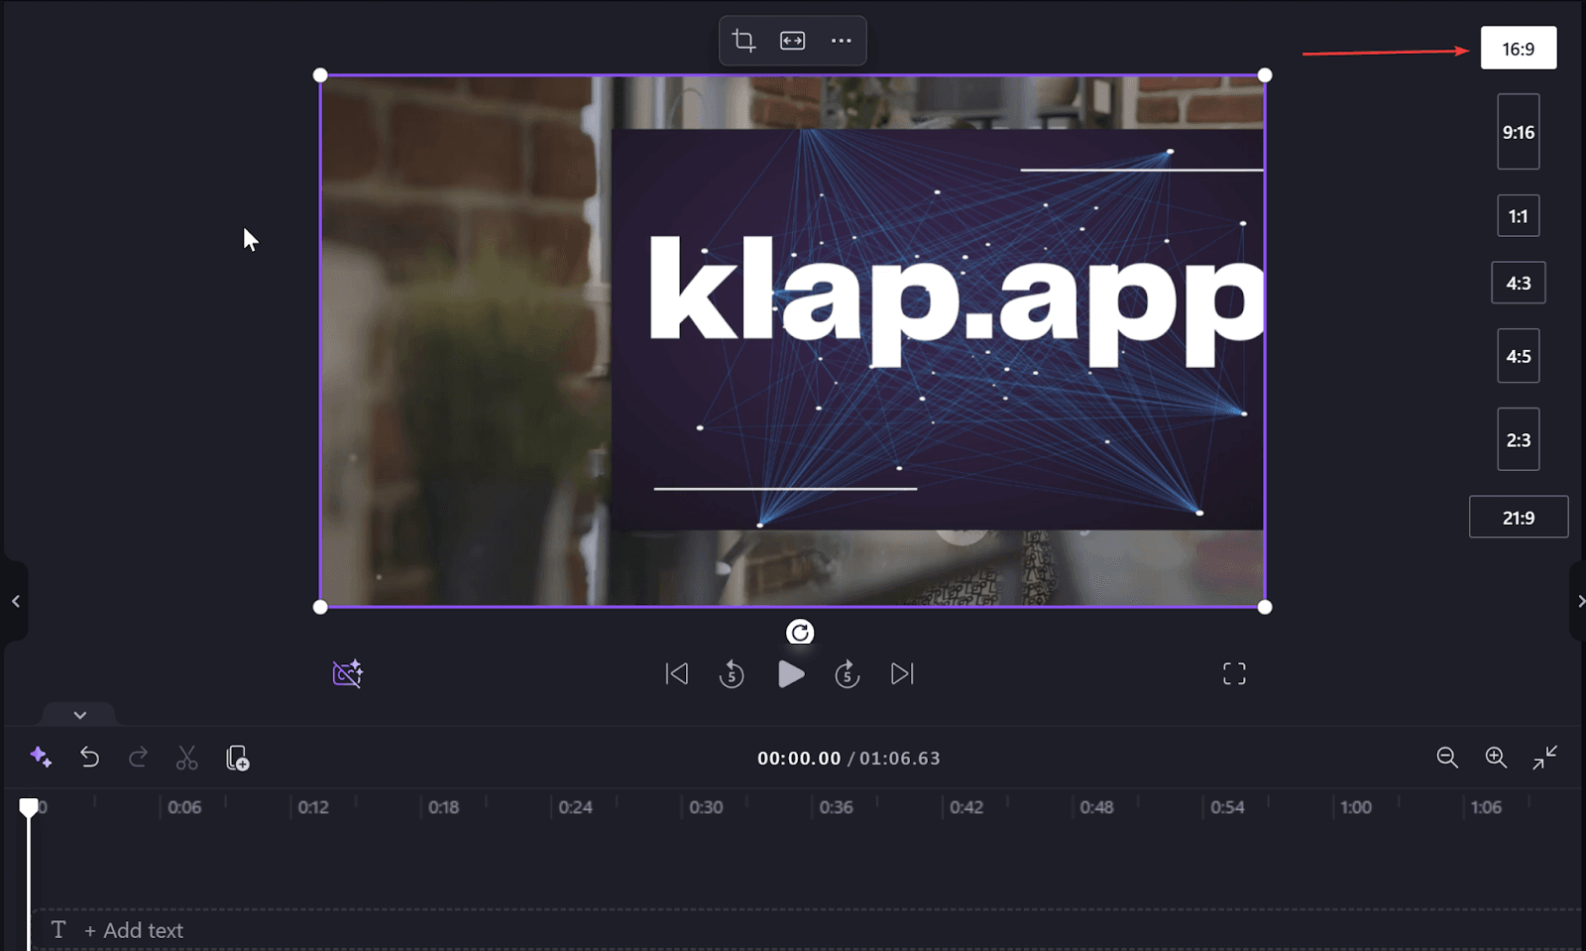Image resolution: width=1586 pixels, height=951 pixels.
Task: Enter fullscreen preview mode
Action: 1234,674
